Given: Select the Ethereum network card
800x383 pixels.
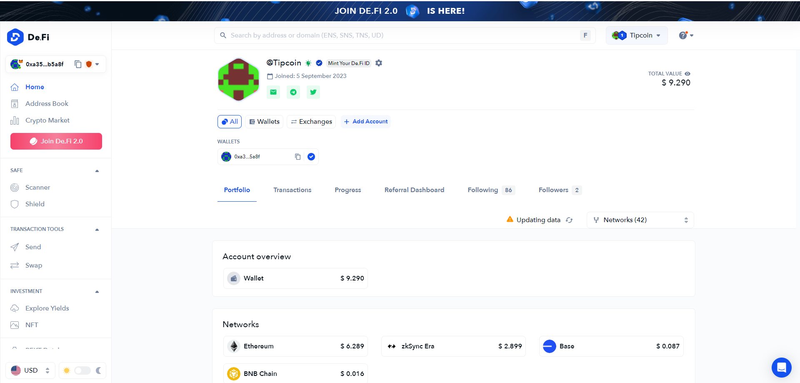Looking at the screenshot, I should click(x=296, y=346).
